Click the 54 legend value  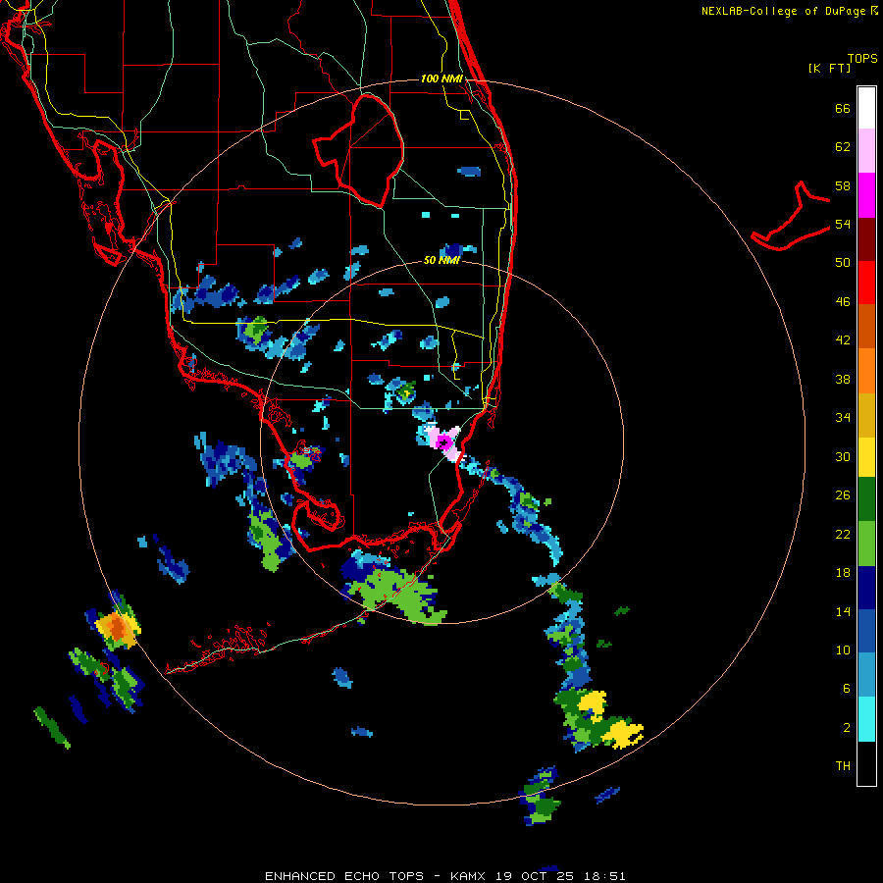point(843,224)
